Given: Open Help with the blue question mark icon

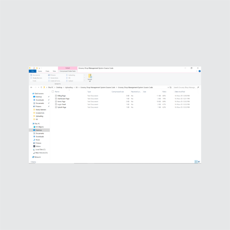Looking at the screenshot, I should [200, 71].
